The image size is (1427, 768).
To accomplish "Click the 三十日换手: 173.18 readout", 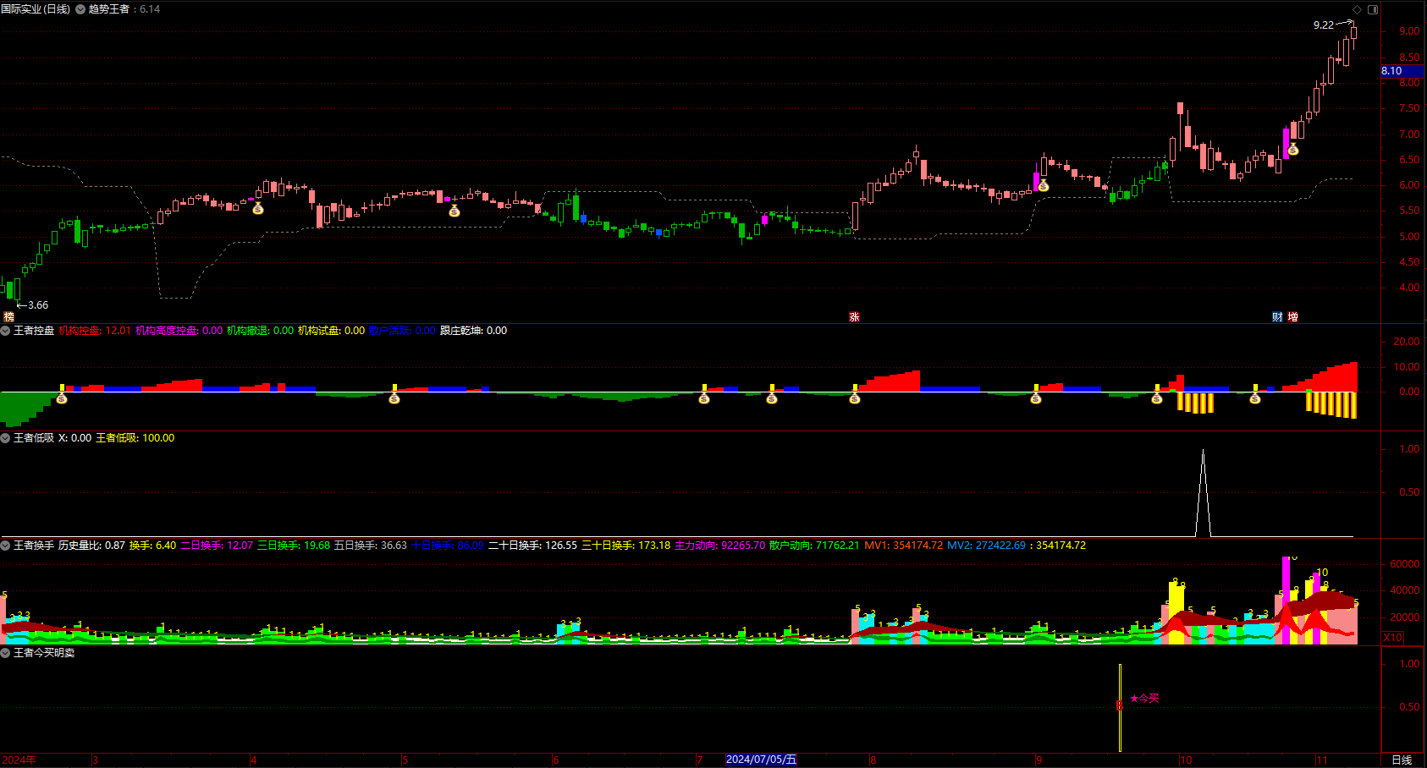I will pos(625,546).
